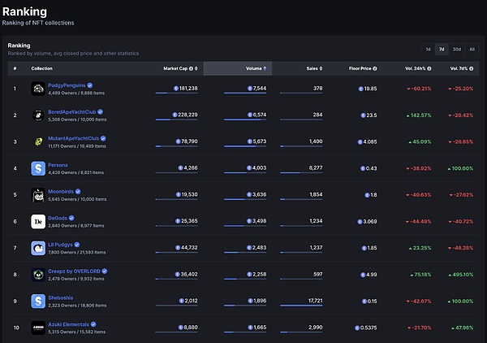Choose the All time range option
Screen dimensions: 487x343
click(472, 49)
